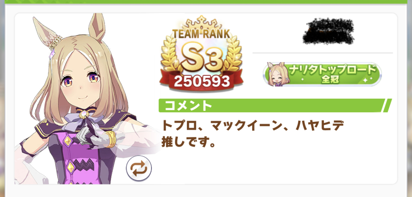
Task: Click the TEAM RANK heading text
Action: click(x=201, y=34)
